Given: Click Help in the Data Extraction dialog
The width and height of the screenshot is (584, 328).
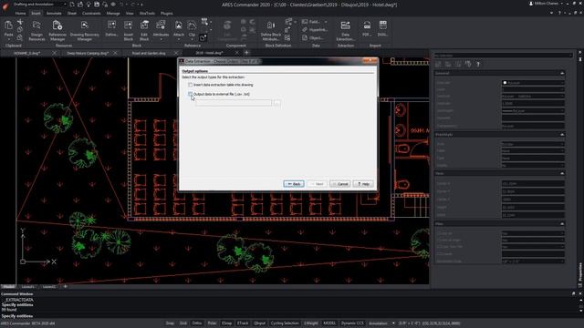Looking at the screenshot, I should click(x=363, y=184).
